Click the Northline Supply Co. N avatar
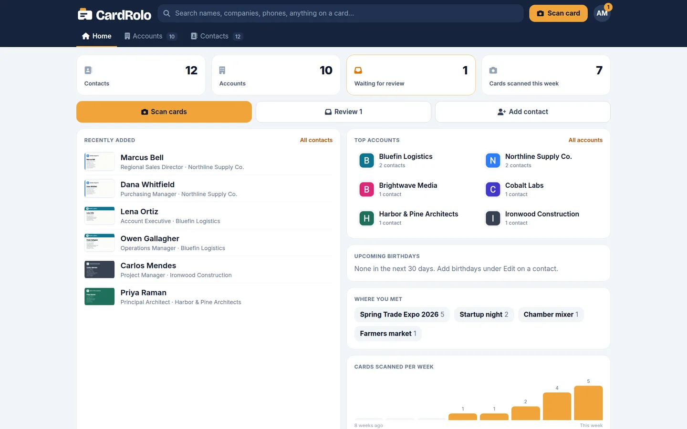This screenshot has width=687, height=429. click(493, 161)
